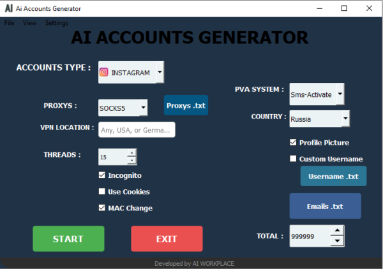Image resolution: width=383 pixels, height=269 pixels.
Task: Click the Developed by AI WORKPLACE footer text
Action: [194, 263]
